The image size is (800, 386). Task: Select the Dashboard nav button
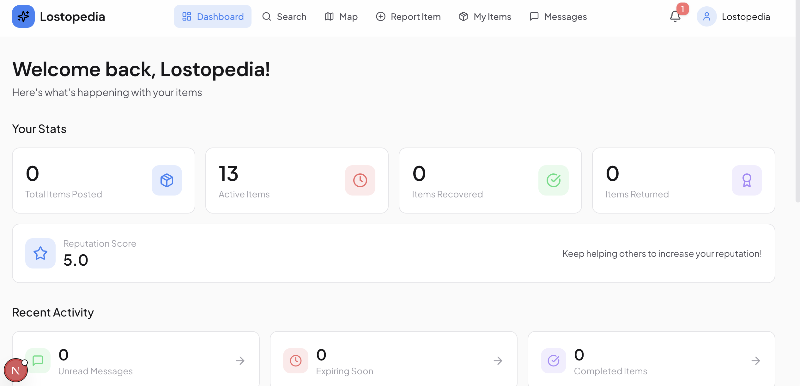point(213,16)
